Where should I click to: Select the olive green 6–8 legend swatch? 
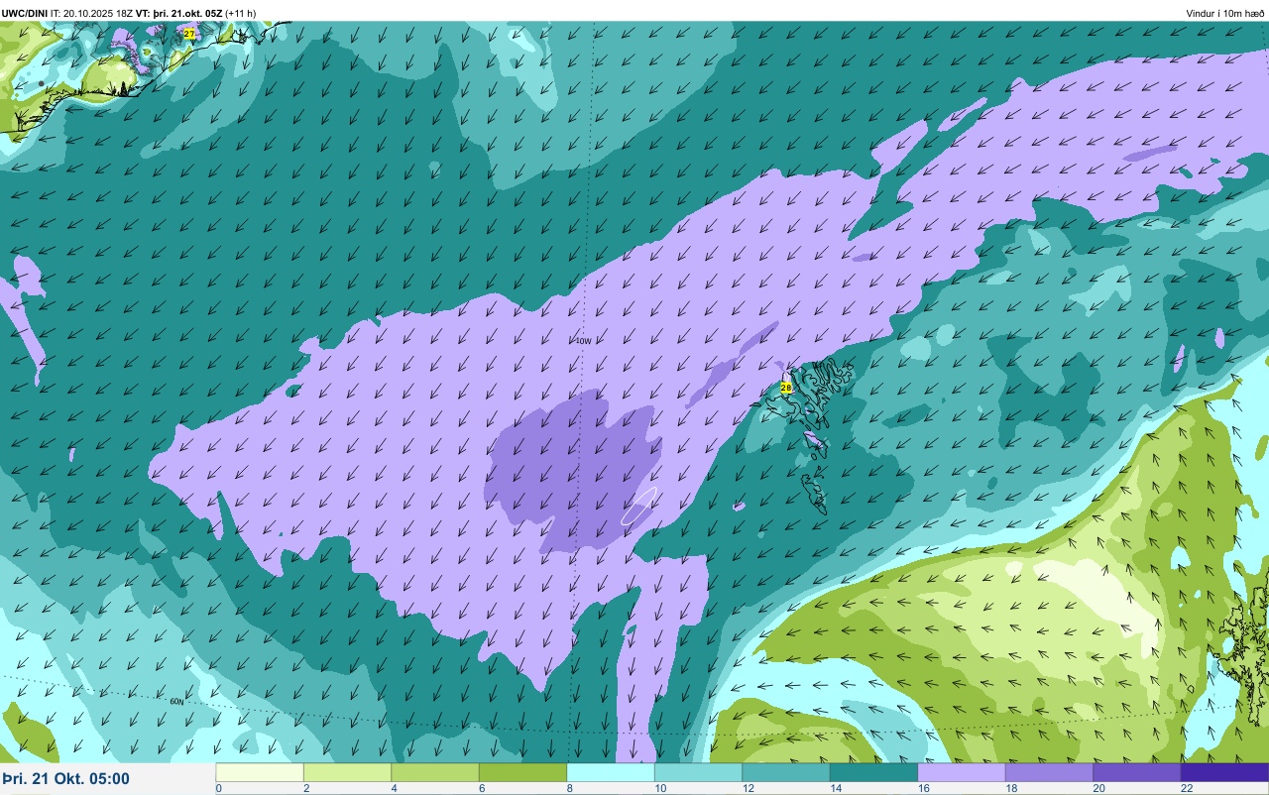pos(522,772)
